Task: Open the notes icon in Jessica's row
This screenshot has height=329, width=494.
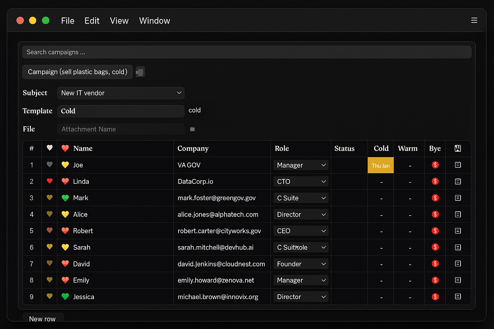Action: coord(458,297)
